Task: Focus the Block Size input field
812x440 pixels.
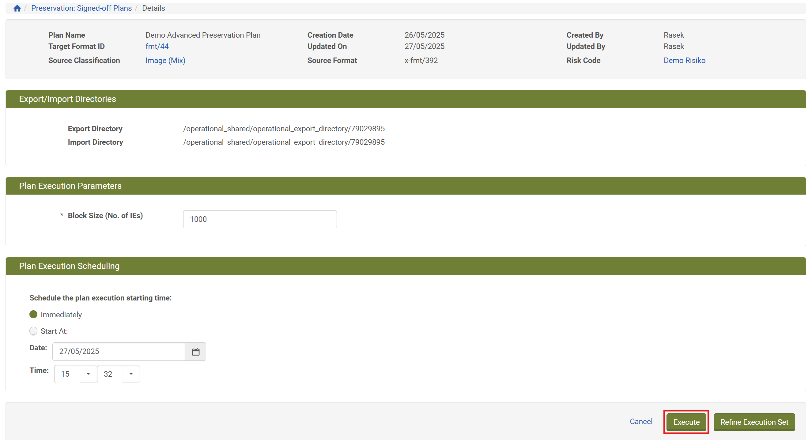Action: 260,219
